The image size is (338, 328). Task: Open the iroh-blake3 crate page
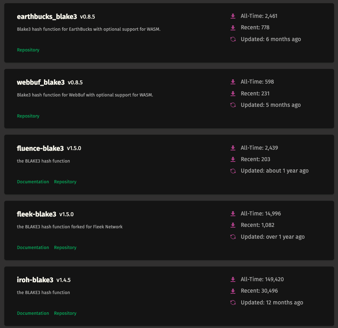[35, 280]
